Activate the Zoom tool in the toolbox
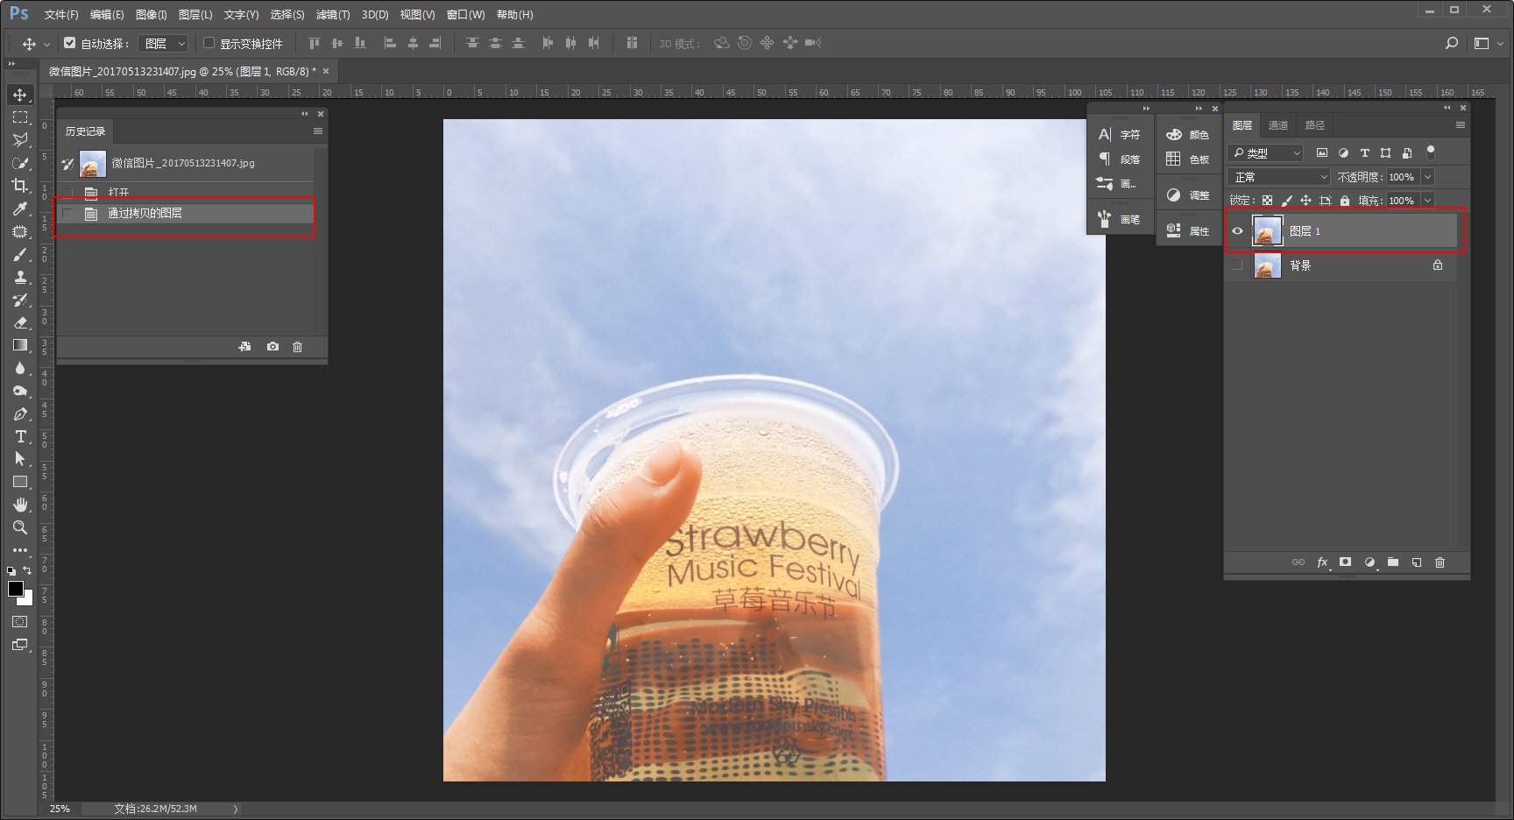 click(x=20, y=527)
